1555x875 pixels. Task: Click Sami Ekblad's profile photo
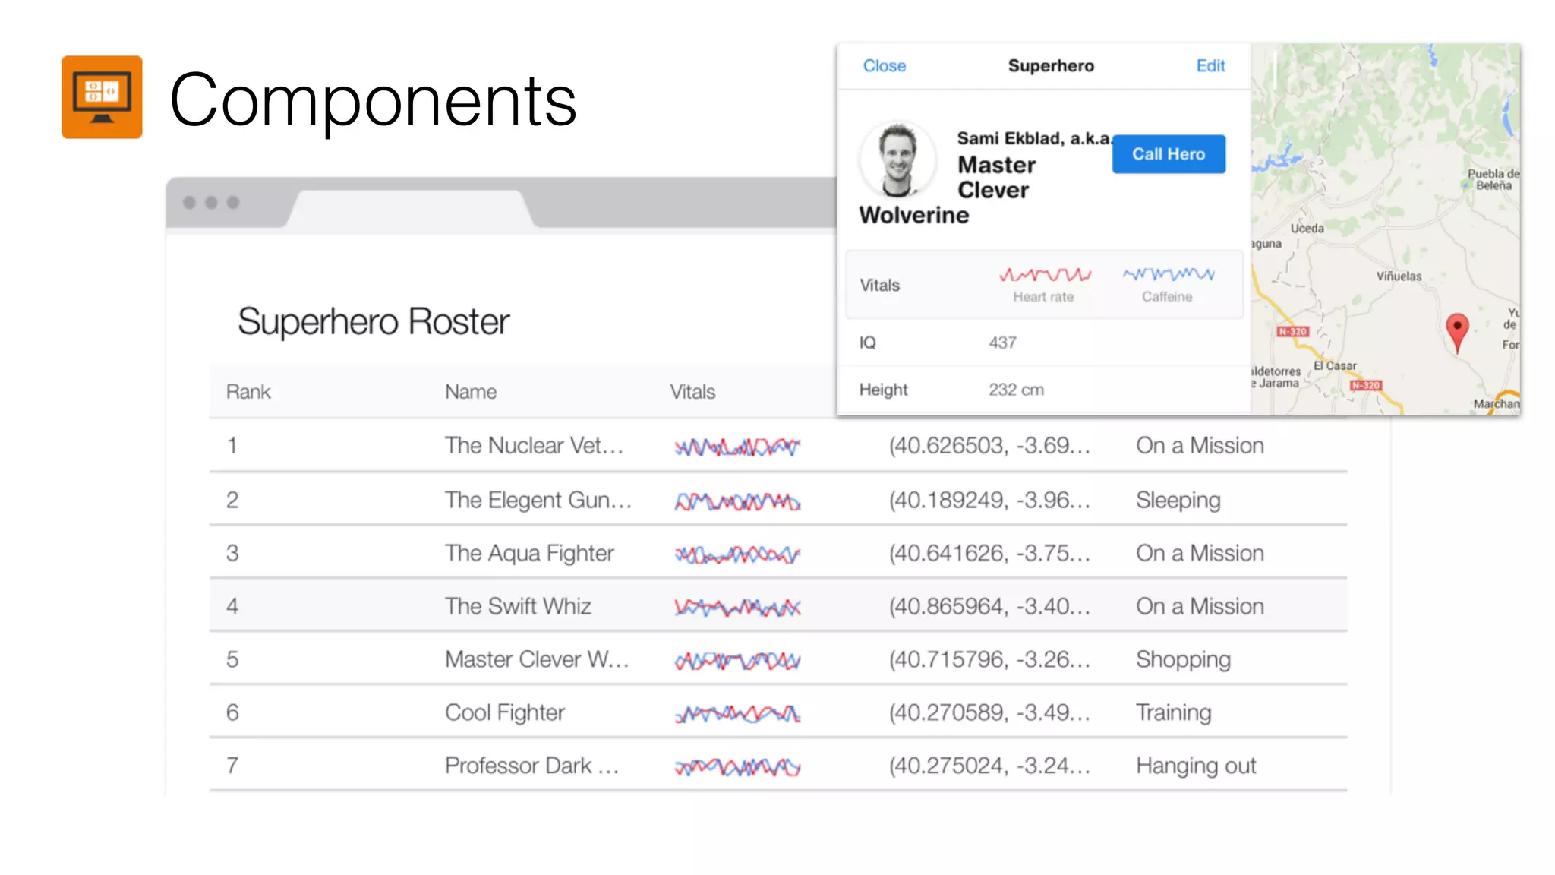point(898,160)
